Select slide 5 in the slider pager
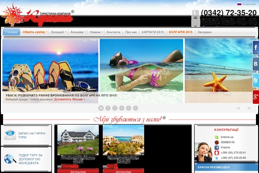The height and width of the screenshot is (173, 259). pos(129,108)
